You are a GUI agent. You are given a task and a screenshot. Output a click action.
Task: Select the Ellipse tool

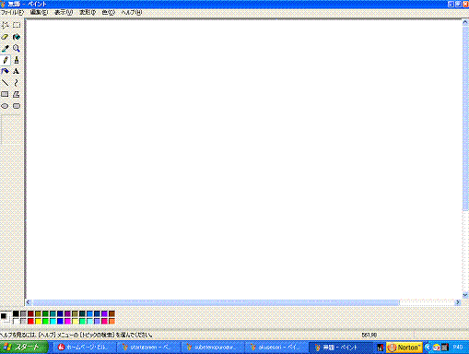(5, 106)
